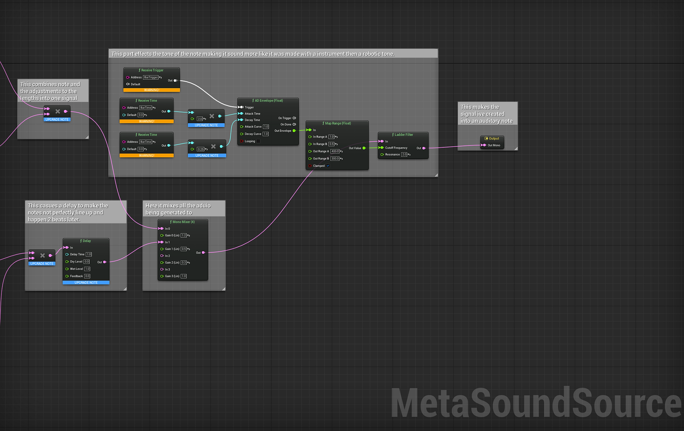Edit the In Range B 0.5 field
The width and height of the screenshot is (684, 431).
(331, 144)
